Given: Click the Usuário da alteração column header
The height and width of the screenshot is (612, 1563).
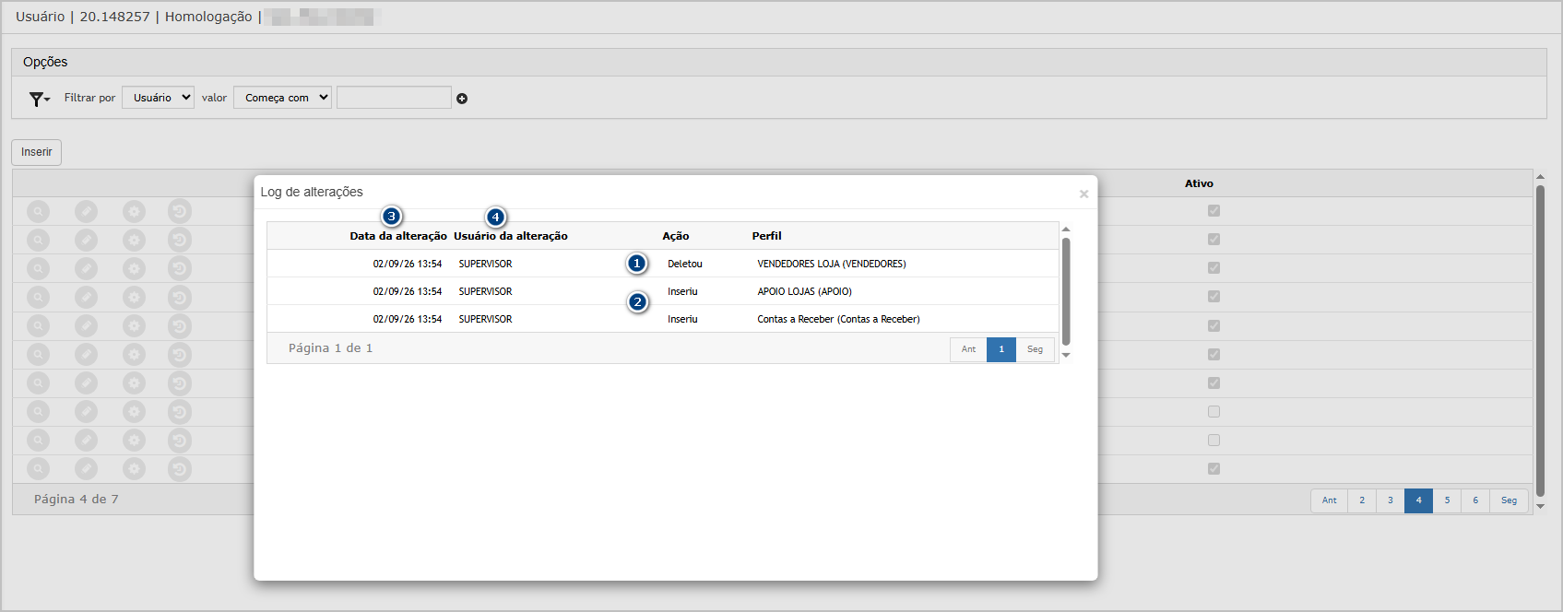Looking at the screenshot, I should point(511,236).
